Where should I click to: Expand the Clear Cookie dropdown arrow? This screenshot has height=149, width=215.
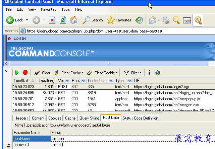116,73
